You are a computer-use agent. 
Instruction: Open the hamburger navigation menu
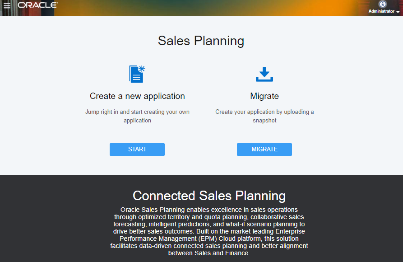coord(7,6)
